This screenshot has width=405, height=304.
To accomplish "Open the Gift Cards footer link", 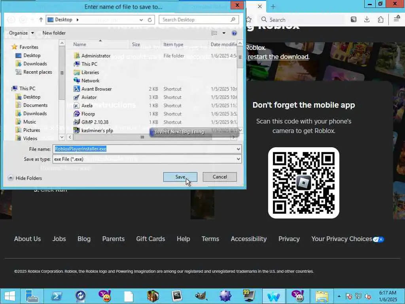I will [151, 239].
